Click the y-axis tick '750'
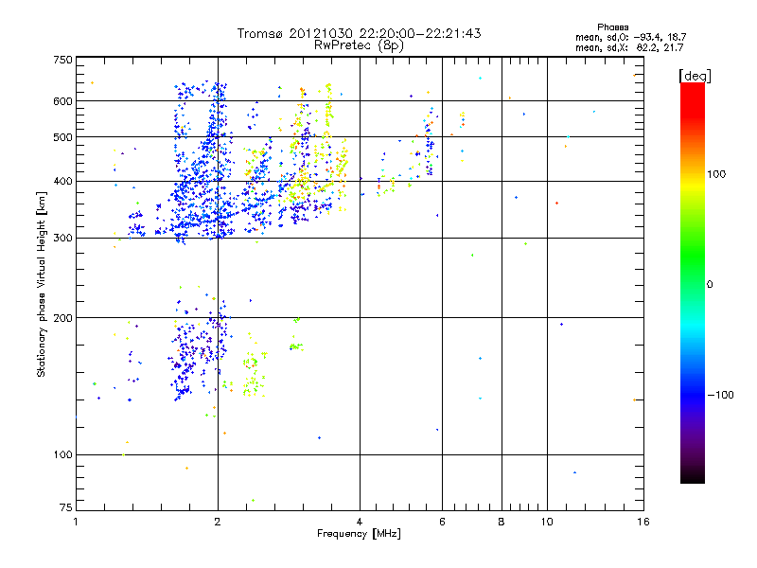This screenshot has height=568, width=757. click(63, 60)
